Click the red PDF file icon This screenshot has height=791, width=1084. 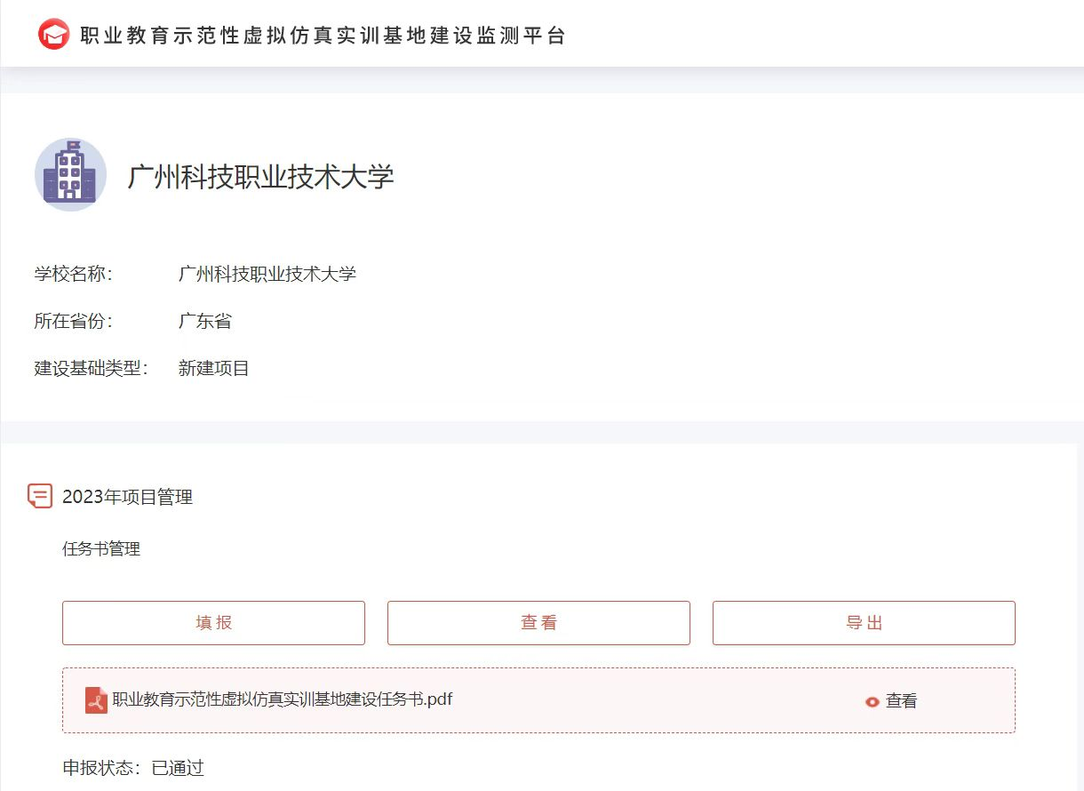[96, 700]
